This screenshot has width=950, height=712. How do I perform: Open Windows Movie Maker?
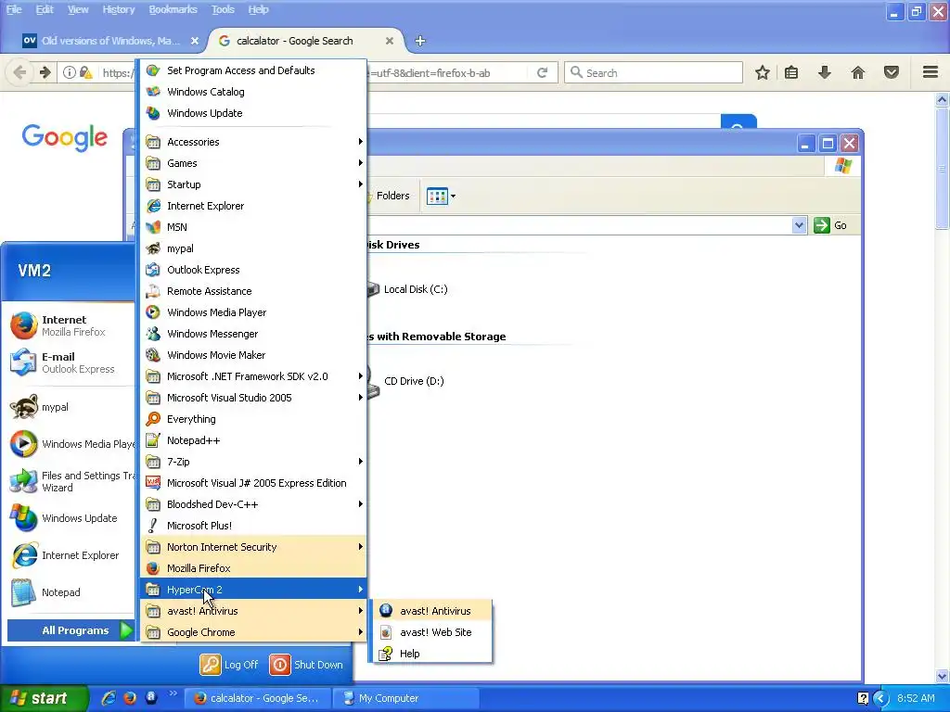[x=253, y=355]
